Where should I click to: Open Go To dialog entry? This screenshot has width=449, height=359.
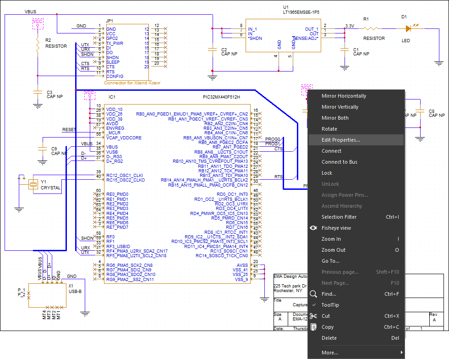(x=356, y=261)
